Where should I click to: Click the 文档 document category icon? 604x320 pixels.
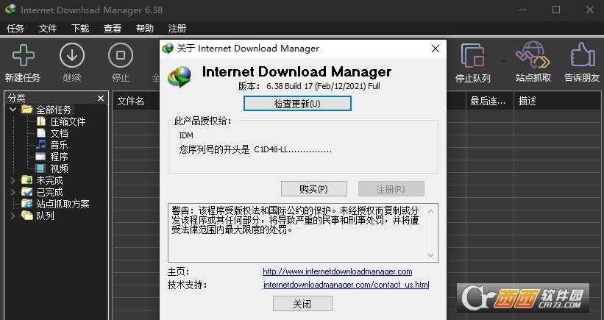(x=41, y=133)
